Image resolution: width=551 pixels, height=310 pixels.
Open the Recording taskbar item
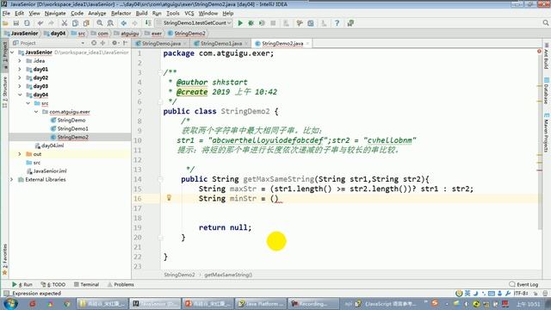(313, 303)
